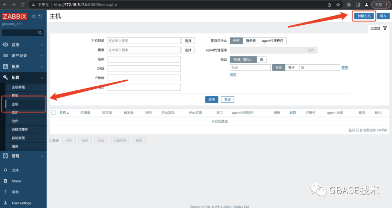Screen dimensions: 392x208
Task: Sort by 状态 column header
Action: (293, 113)
